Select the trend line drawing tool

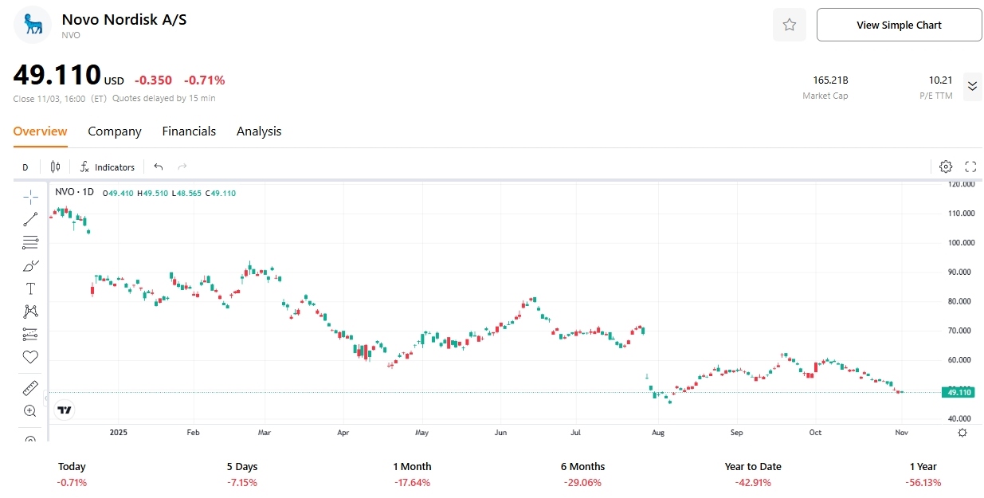(29, 219)
